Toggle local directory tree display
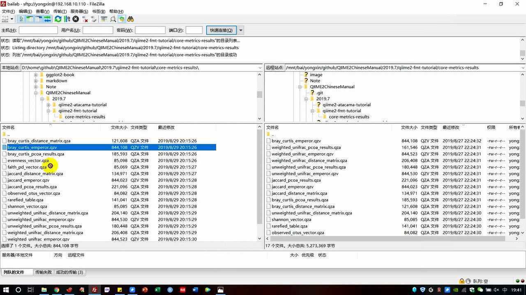This screenshot has height=295, width=526. coord(30,19)
